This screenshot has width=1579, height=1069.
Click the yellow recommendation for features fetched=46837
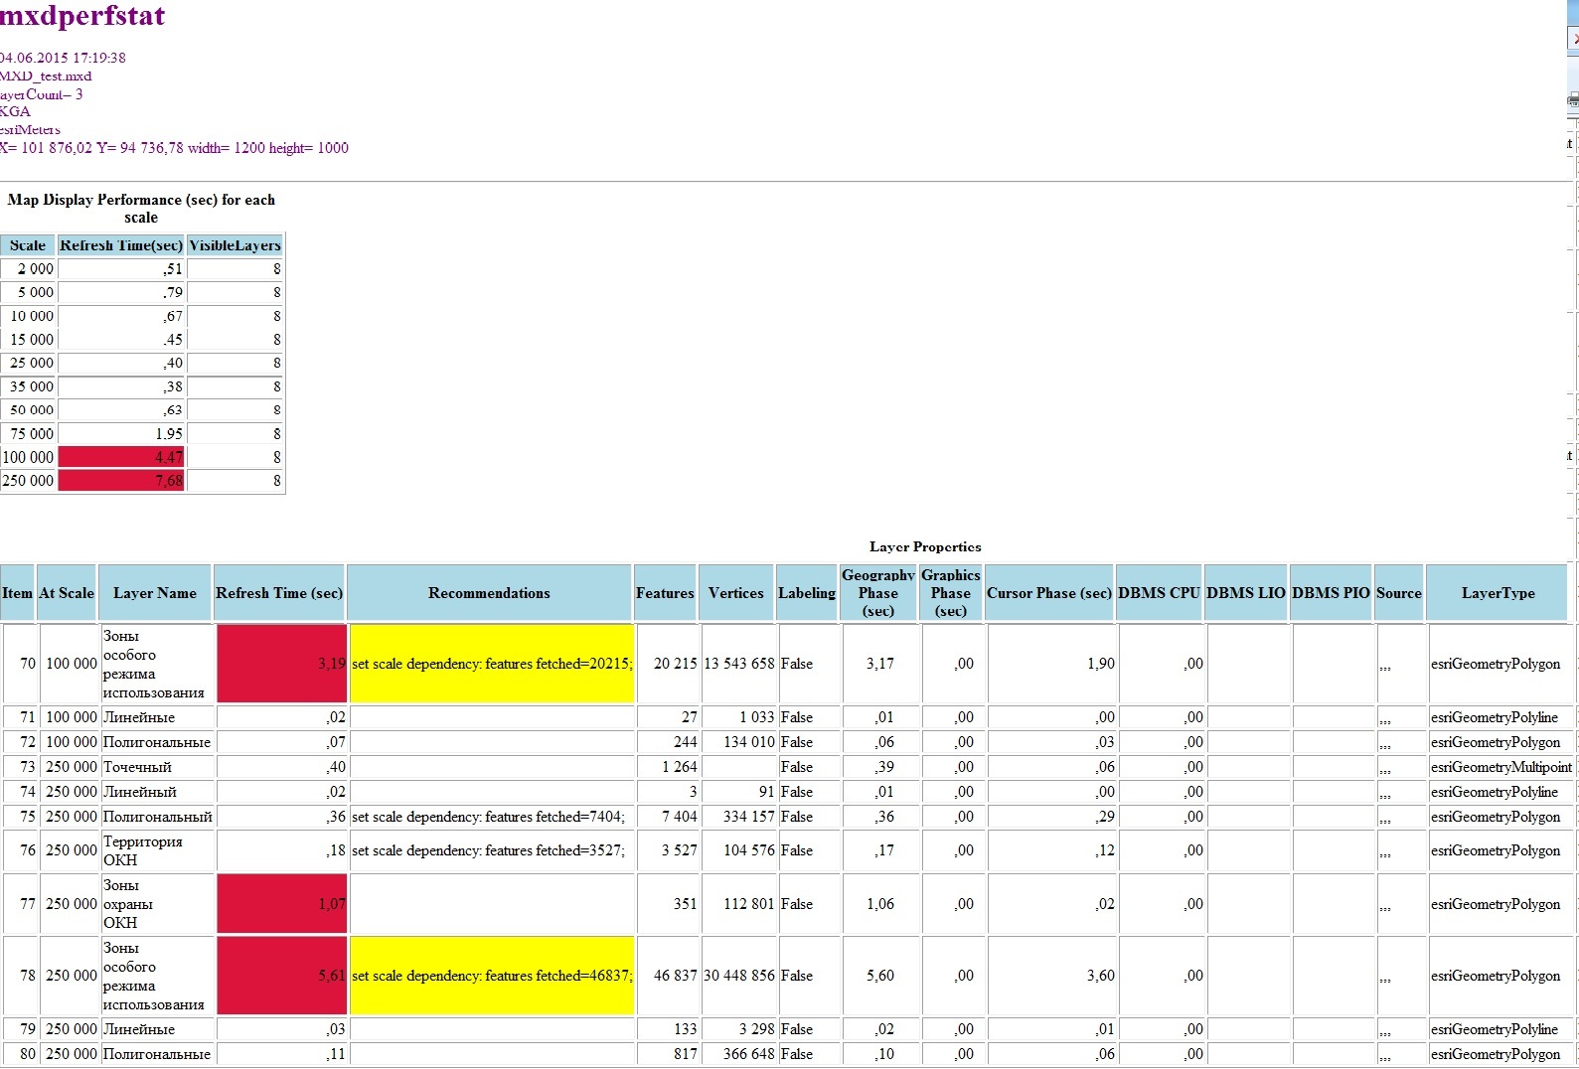[491, 976]
